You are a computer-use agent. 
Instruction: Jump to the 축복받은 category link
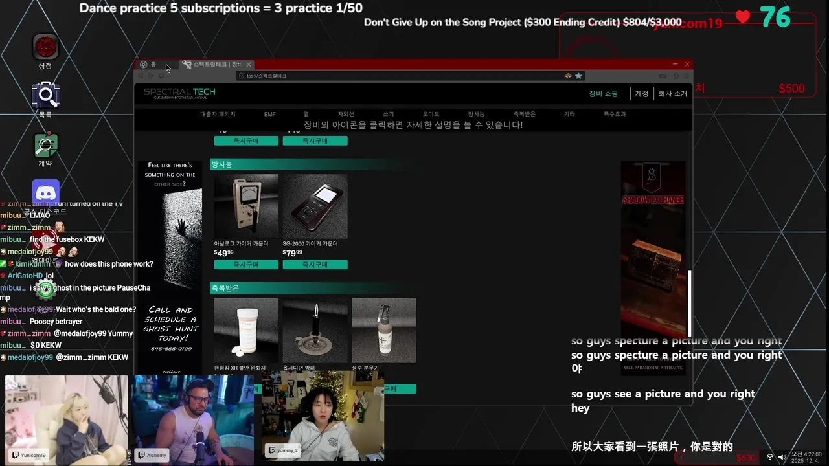pos(524,114)
